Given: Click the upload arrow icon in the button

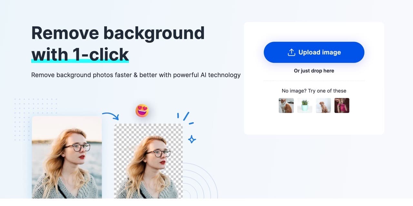Looking at the screenshot, I should click(x=291, y=52).
